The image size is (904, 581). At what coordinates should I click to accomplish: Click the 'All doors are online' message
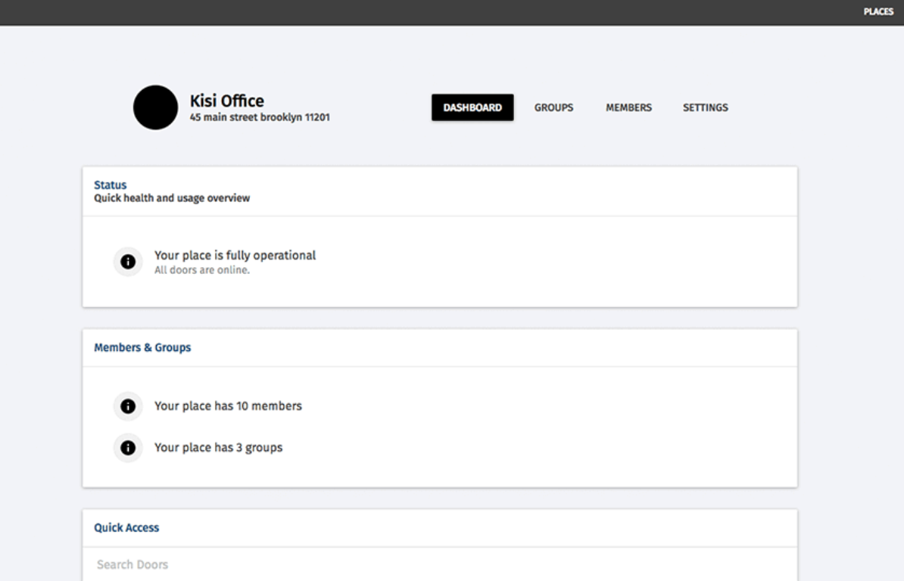click(201, 270)
